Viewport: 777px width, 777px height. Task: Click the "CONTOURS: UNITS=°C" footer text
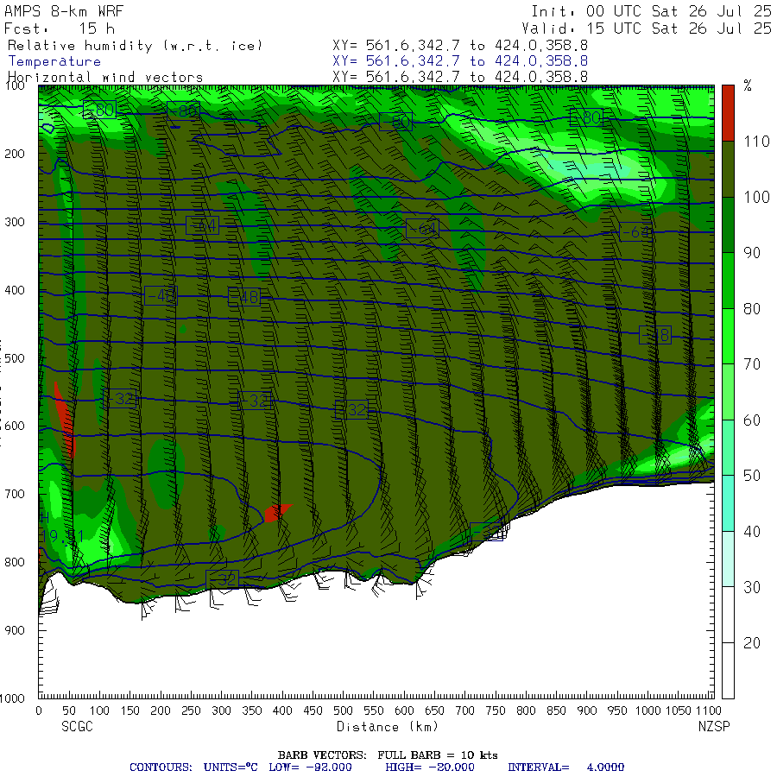[193, 768]
